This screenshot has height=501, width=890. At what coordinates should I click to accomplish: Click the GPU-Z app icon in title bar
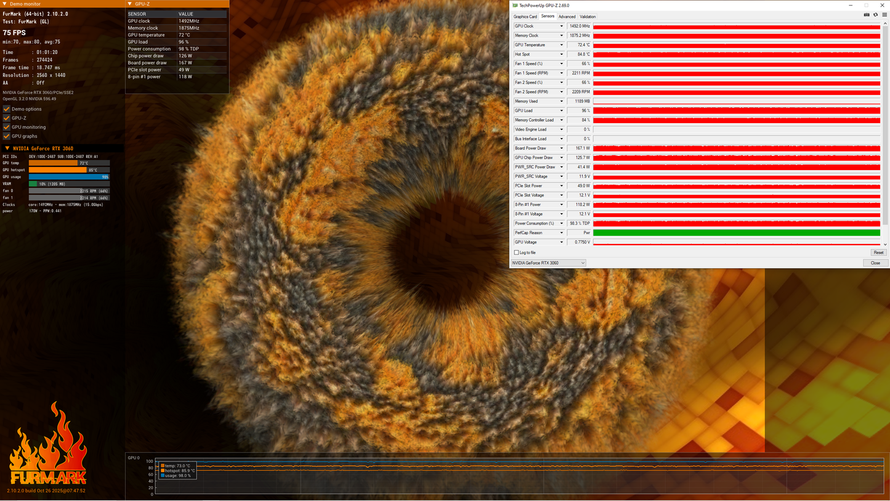(x=516, y=6)
